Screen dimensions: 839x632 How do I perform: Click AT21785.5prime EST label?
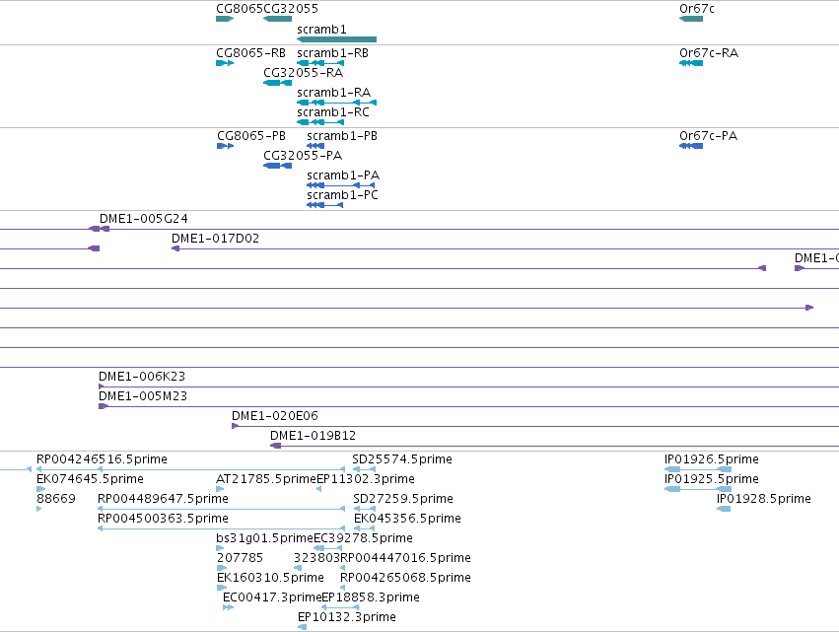pyautogui.click(x=266, y=479)
